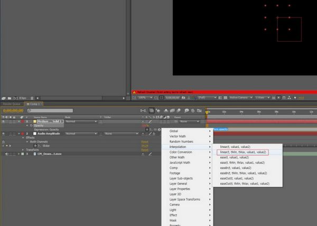
Task: Select linear(t, tMin, tMax, value1, value2) expression
Action: 243,152
